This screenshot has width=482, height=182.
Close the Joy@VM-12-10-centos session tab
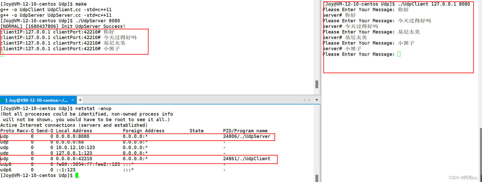point(73,100)
